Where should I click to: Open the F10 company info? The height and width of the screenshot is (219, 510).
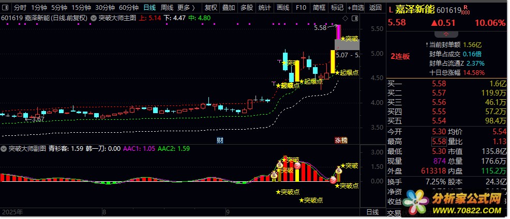click(x=301, y=7)
